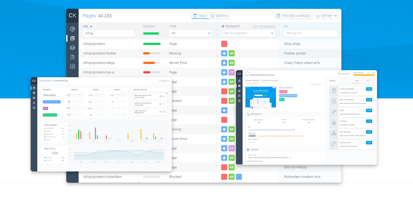The width and height of the screenshot is (413, 200).
Task: Open the stacked layers icon in main sidebar
Action: pos(72,48)
